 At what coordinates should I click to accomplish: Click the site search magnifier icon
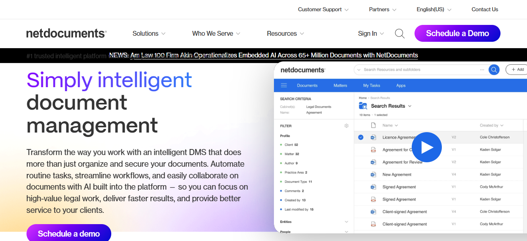400,34
